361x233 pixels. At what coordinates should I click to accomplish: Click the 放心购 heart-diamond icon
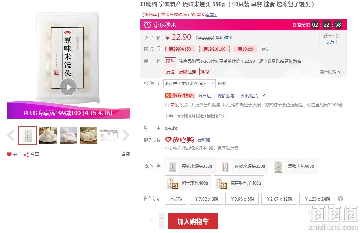(x=168, y=140)
